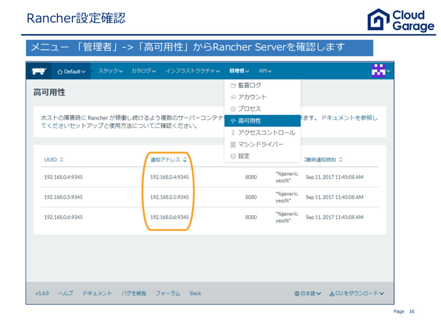Click the home icon beside Default
Image resolution: width=441 pixels, height=330 pixels.
pos(60,72)
